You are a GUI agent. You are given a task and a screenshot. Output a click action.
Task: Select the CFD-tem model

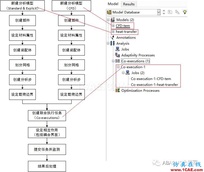click(123, 26)
